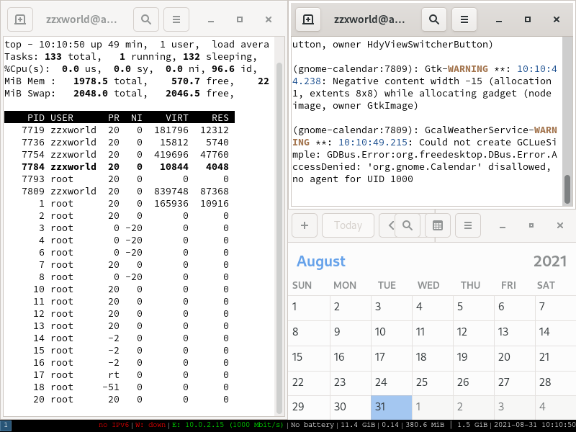Maximize the Calendar window
This screenshot has height=432, width=576.
531,225
